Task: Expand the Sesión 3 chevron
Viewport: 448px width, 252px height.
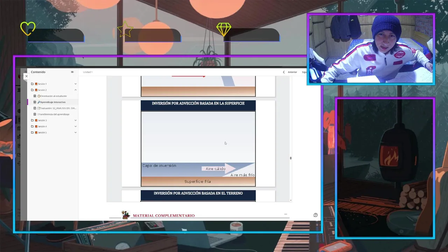Action: point(76,120)
